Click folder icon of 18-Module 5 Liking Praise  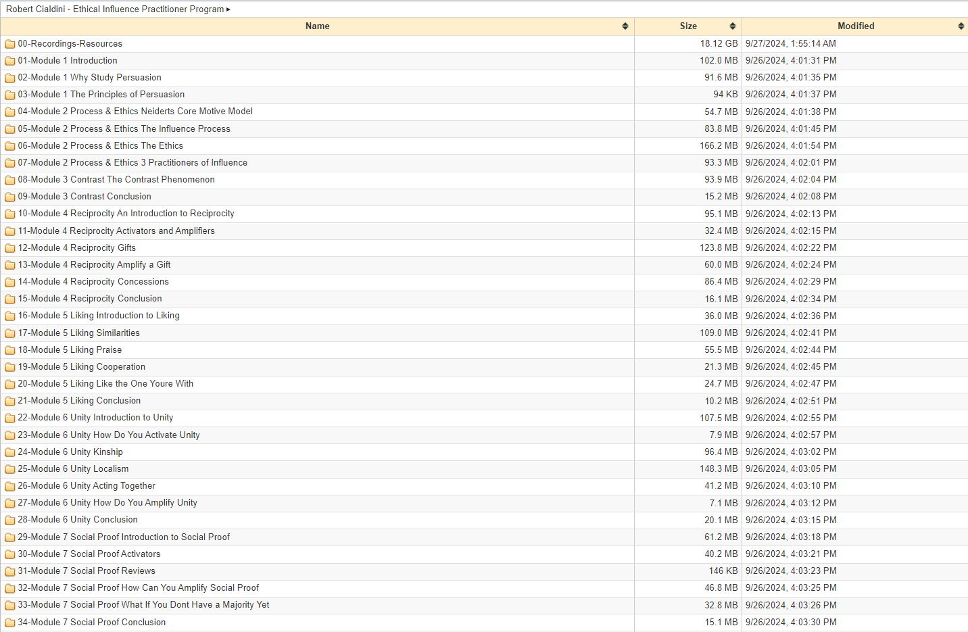[x=10, y=350]
